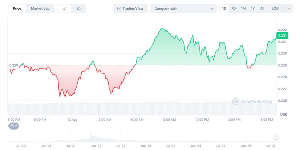Open the TradingView chart

[130, 8]
